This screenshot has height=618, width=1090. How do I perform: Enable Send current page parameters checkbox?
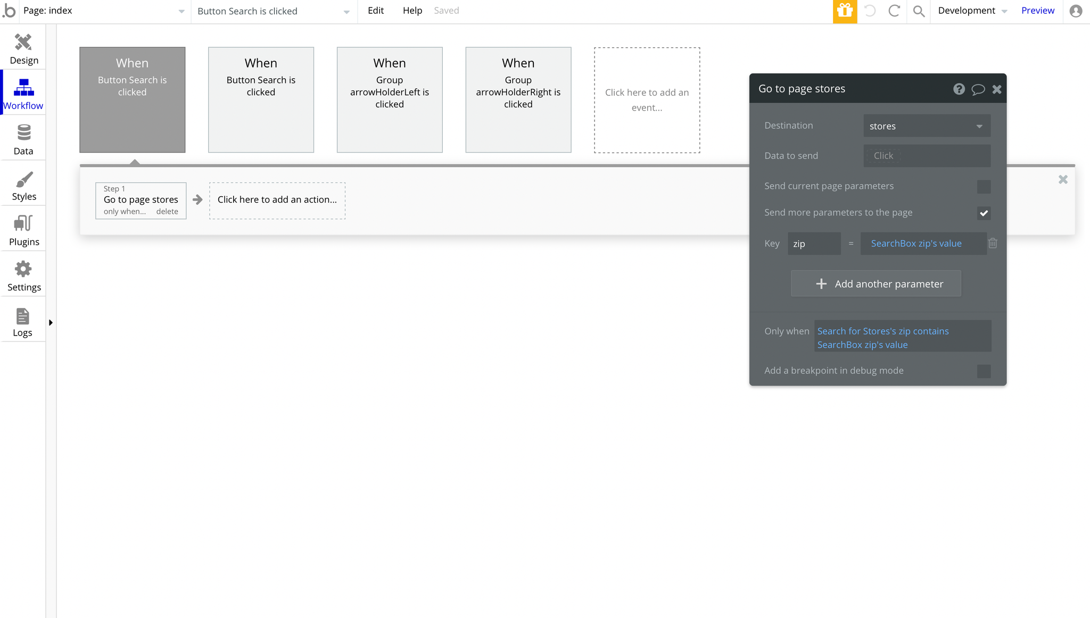[984, 187]
